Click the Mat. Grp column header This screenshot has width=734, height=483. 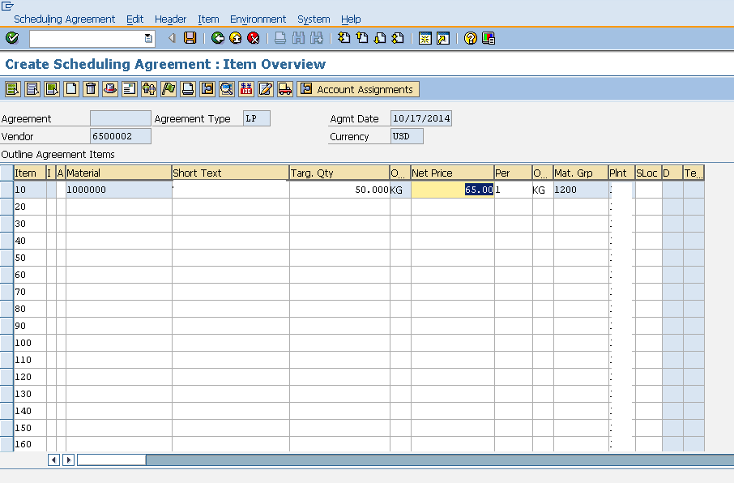click(x=580, y=173)
